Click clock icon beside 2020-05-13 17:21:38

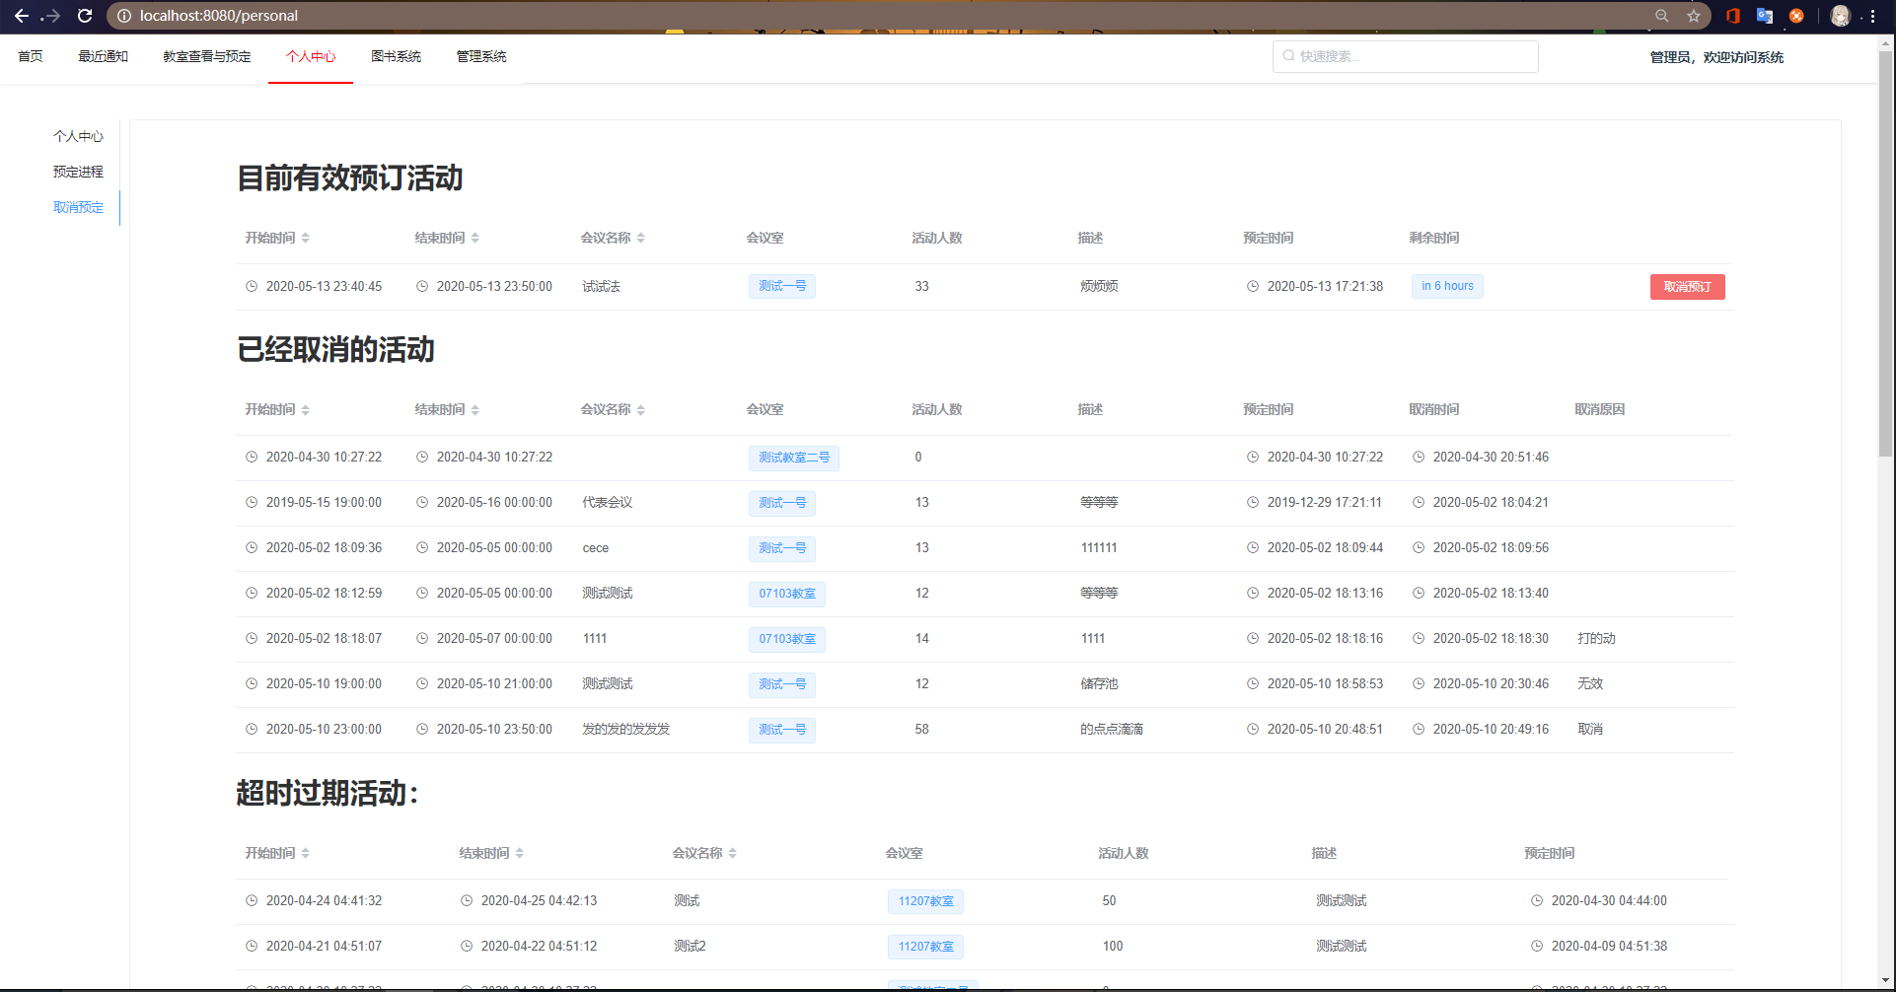click(1253, 287)
